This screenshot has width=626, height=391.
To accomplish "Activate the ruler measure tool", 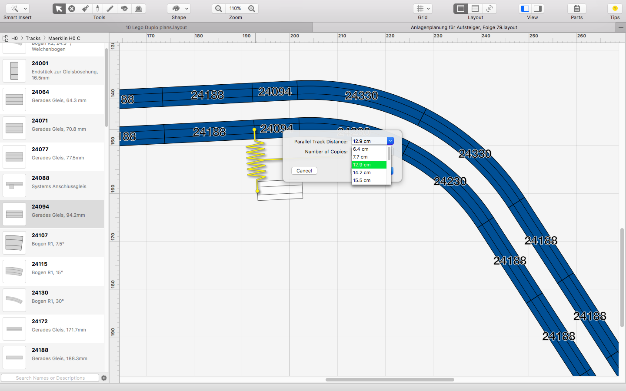I will [x=110, y=9].
